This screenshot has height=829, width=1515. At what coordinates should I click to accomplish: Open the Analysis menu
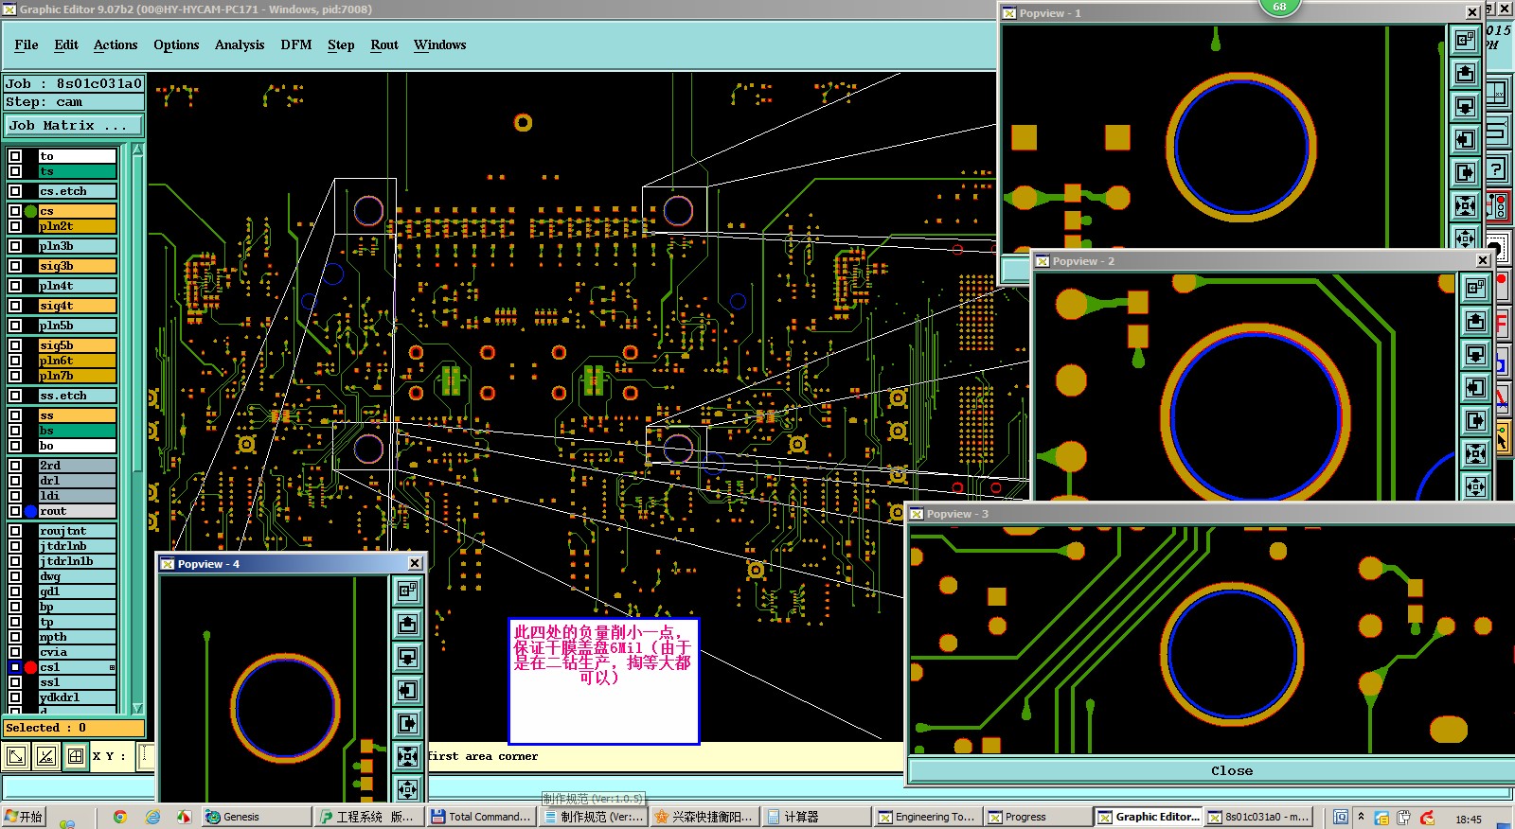coord(240,44)
